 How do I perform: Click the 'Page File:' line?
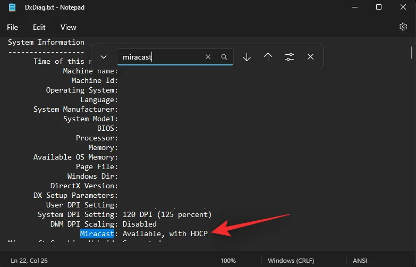[x=97, y=166]
